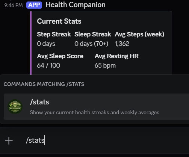Screen dimensions: 189x157
Task: Click the plus attachment button
Action: pyautogui.click(x=9, y=140)
